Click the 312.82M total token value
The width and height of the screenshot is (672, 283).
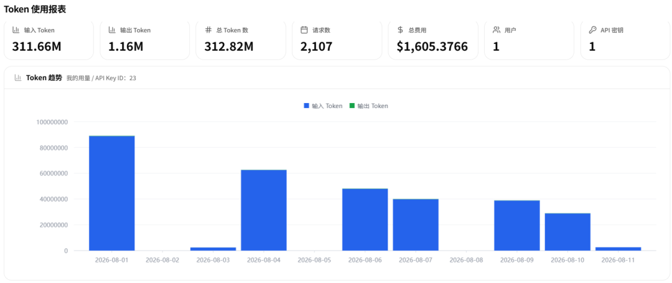tap(229, 46)
